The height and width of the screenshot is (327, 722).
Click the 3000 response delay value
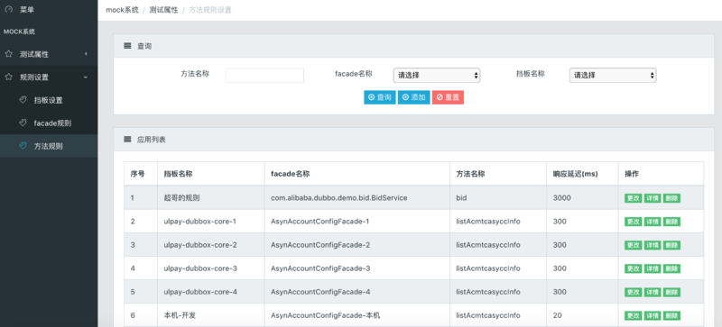(561, 198)
